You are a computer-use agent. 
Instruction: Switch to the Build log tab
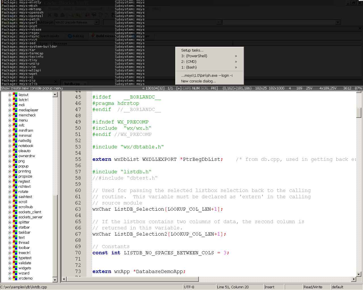tap(76, 36)
